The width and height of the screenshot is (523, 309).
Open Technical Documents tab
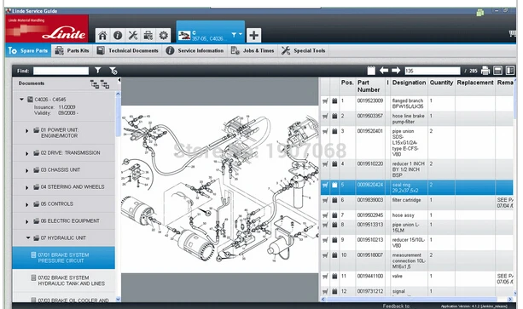[127, 50]
